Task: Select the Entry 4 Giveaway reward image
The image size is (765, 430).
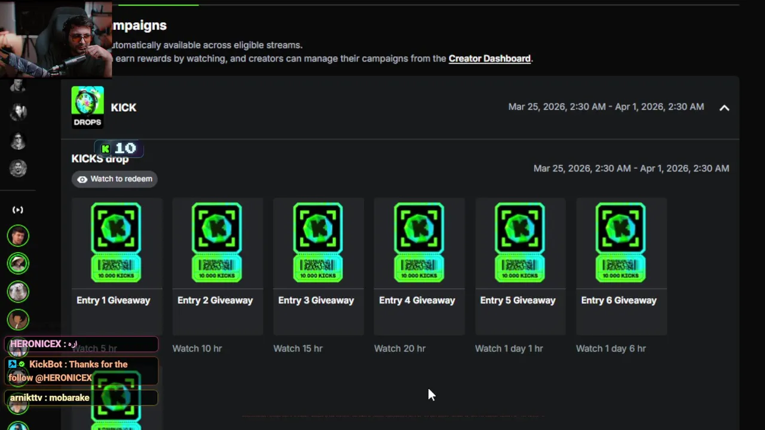Action: [x=419, y=242]
